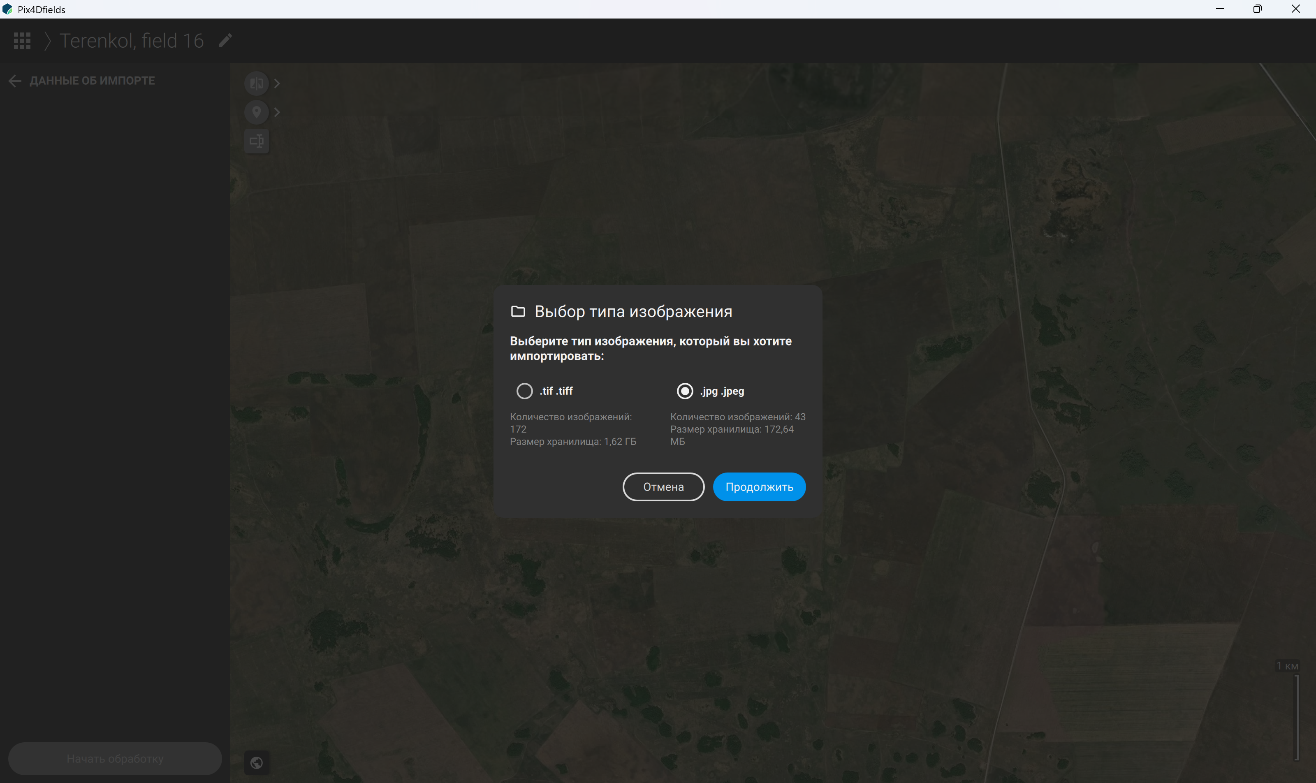Click the globe basemap icon at bottom

pyautogui.click(x=257, y=762)
